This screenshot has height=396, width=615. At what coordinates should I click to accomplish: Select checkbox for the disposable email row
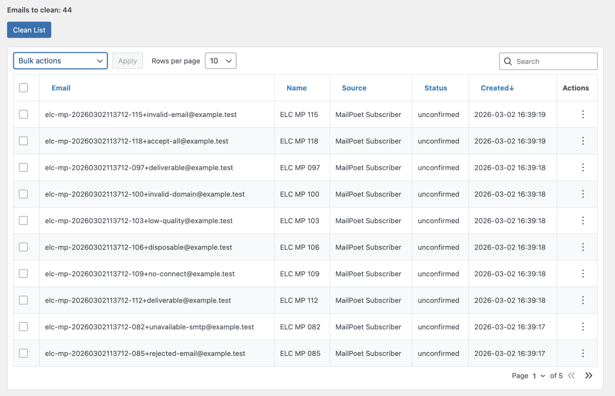(23, 247)
